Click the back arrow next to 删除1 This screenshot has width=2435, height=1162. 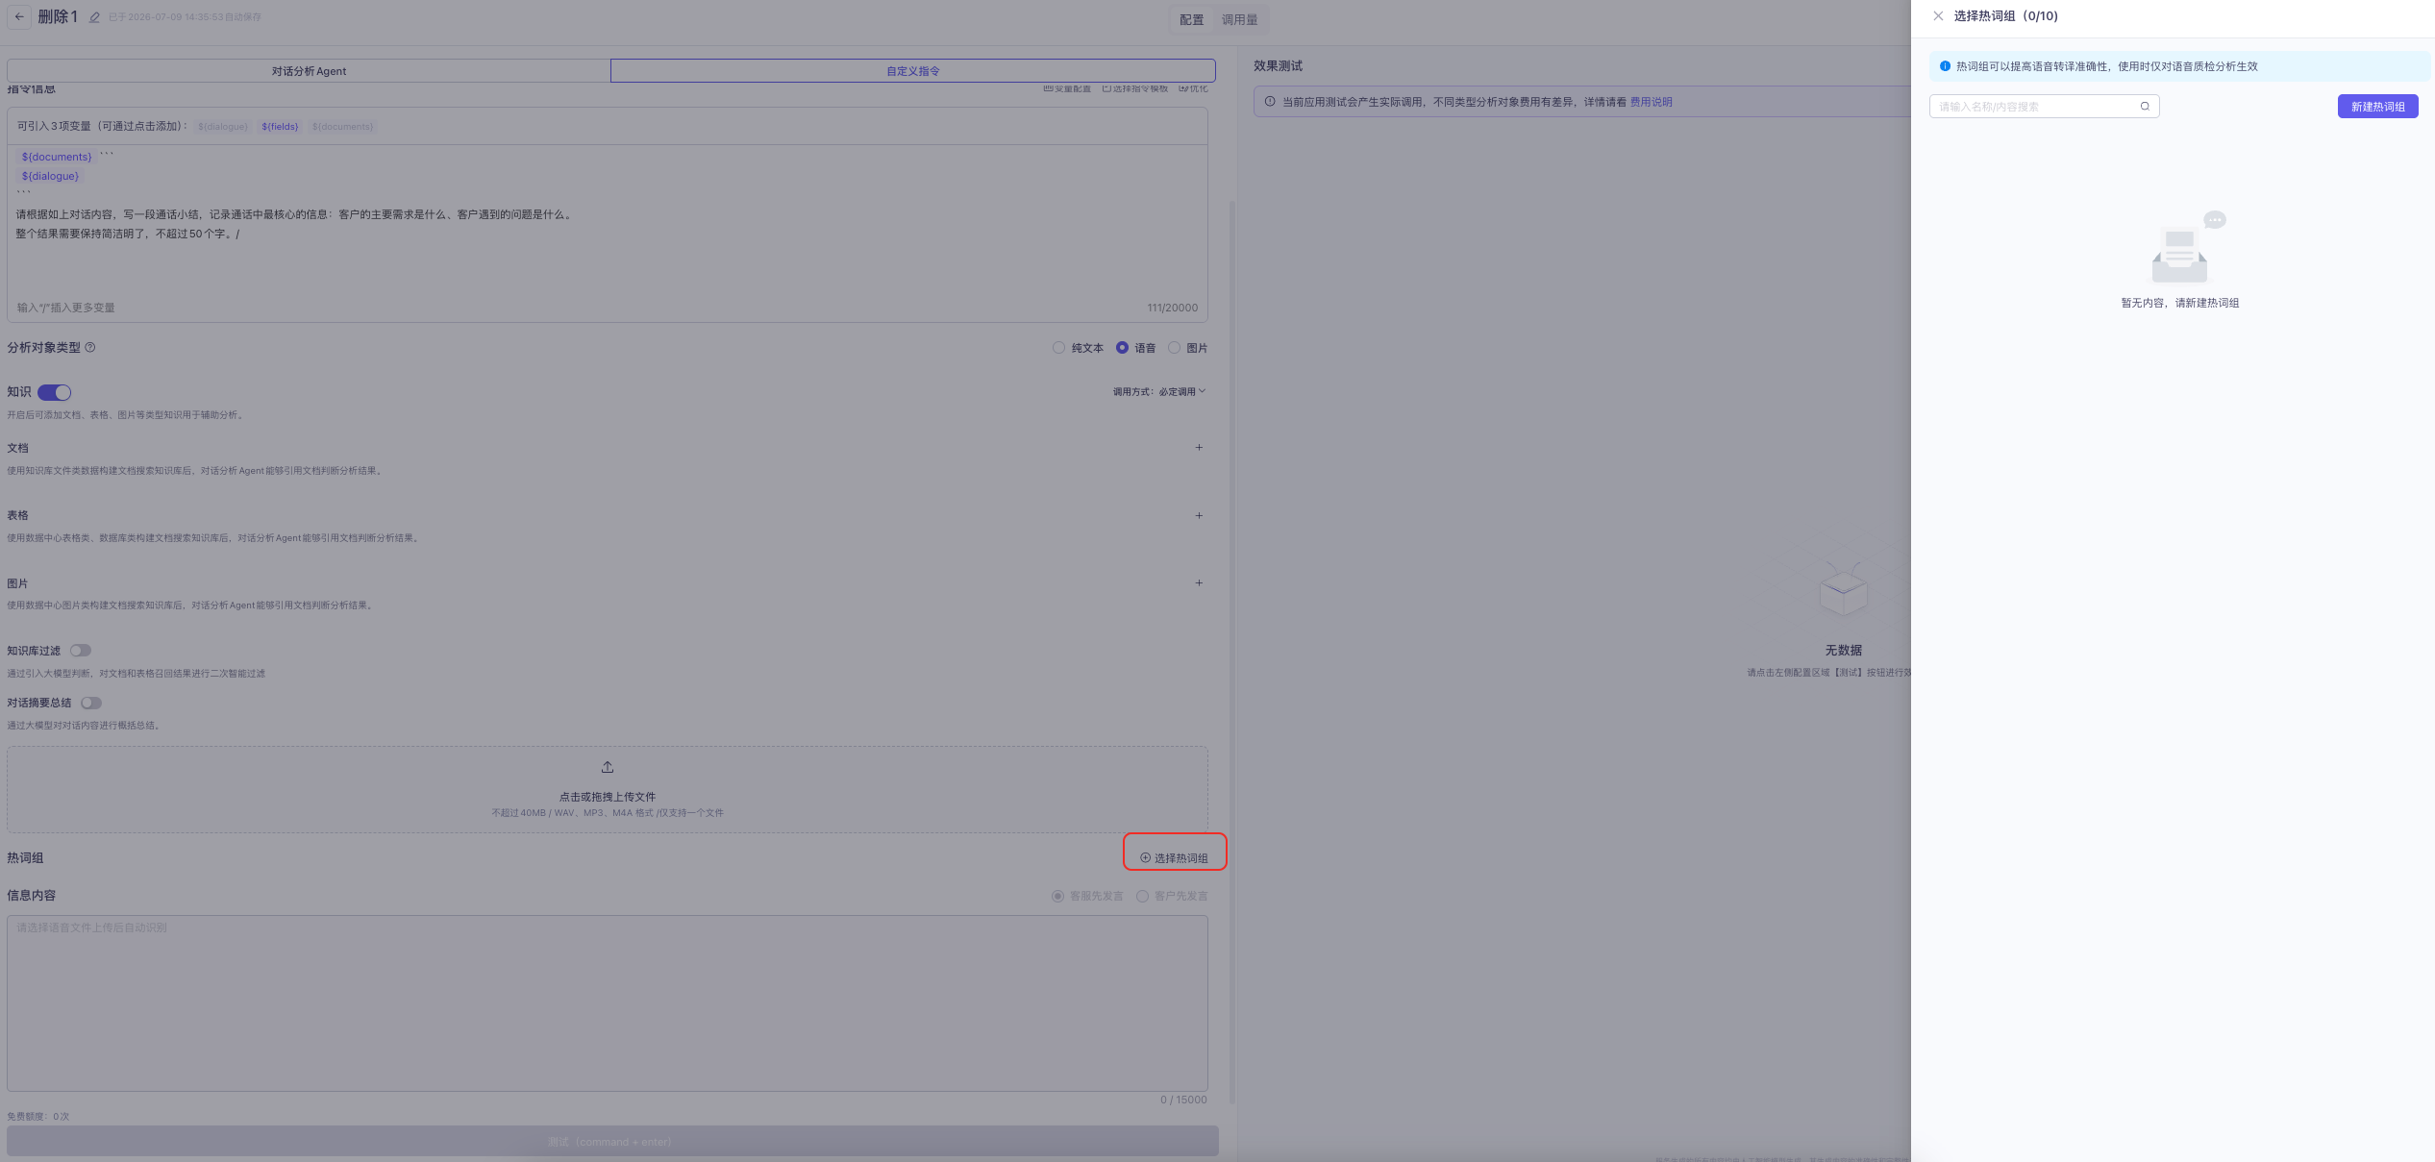(19, 16)
